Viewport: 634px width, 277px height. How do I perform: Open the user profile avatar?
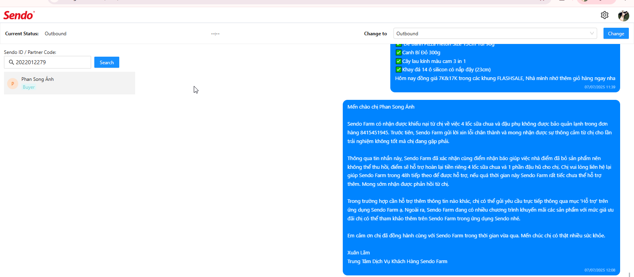(624, 15)
